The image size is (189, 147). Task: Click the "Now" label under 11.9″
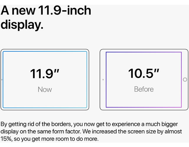click(45, 89)
